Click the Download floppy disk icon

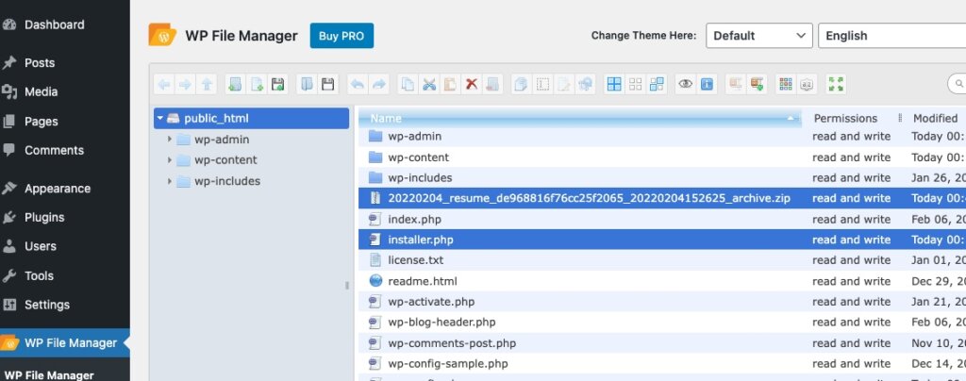coord(327,84)
